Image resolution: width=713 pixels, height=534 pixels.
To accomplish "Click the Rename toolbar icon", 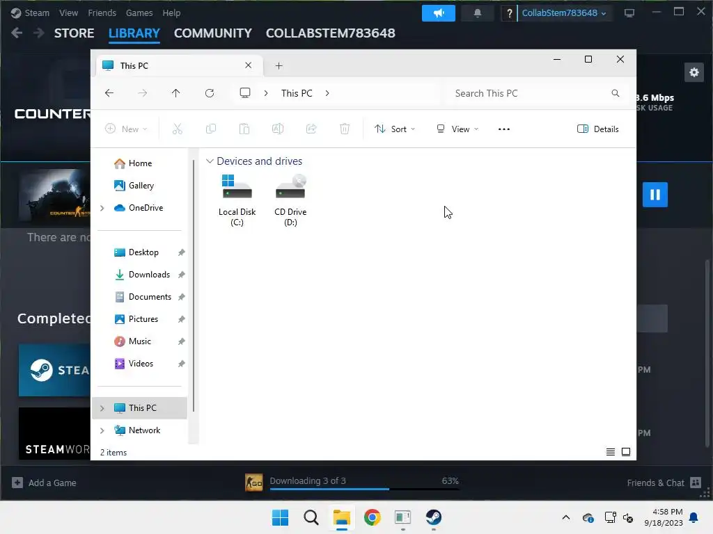I will 278,129.
